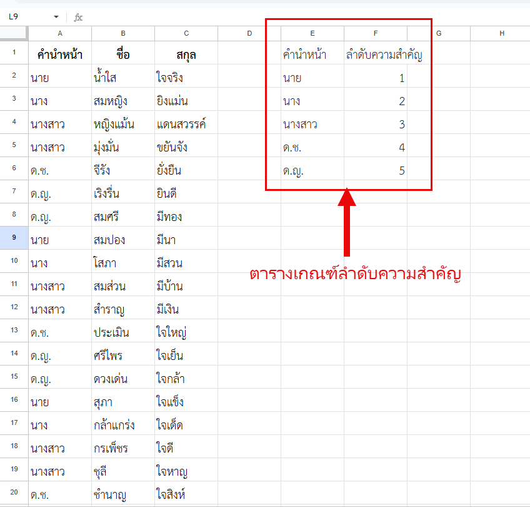The height and width of the screenshot is (507, 530).
Task: Click cell ใจเด็ด
Action: (186, 423)
